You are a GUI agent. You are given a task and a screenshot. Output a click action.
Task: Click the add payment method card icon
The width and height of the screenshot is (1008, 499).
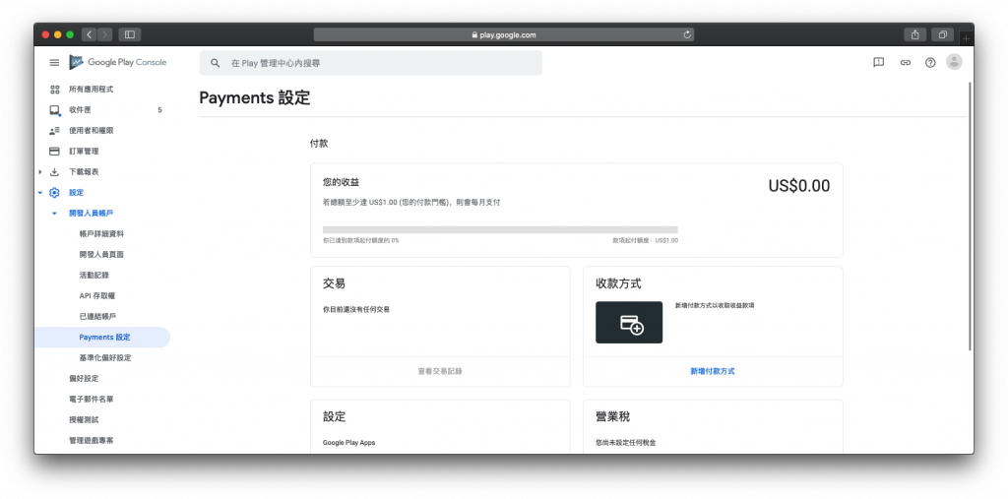[629, 322]
